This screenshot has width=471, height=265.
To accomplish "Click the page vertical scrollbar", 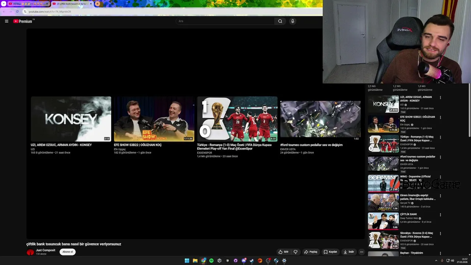I will coord(469,110).
